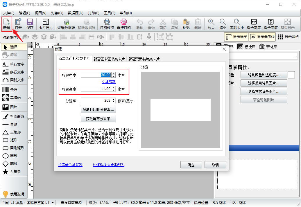Select the 条码 barcode tool
Image resolution: width=301 pixels, height=207 pixels.
(14, 90)
